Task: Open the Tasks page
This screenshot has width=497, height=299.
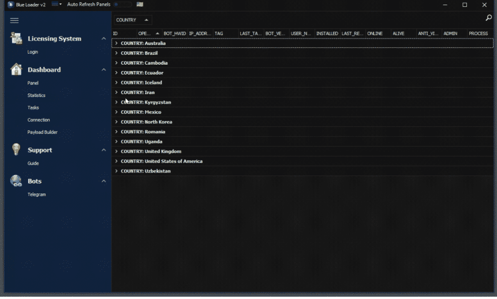Action: (33, 108)
